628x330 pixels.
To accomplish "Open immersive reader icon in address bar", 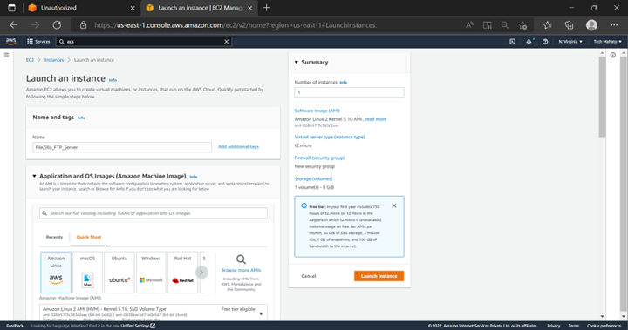I will click(487, 25).
